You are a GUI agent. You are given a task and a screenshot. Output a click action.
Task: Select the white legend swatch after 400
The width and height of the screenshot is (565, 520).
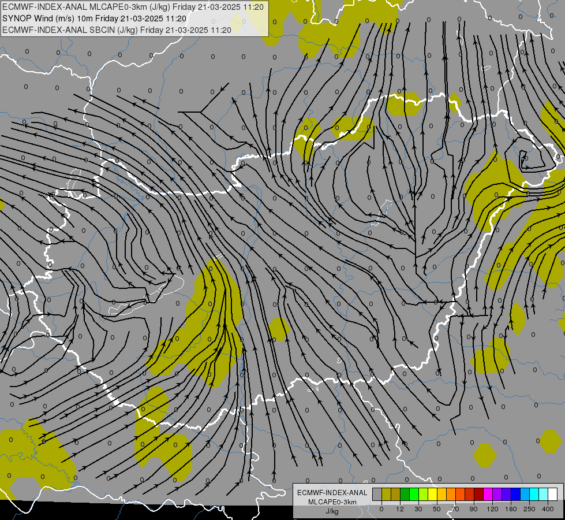(x=553, y=494)
